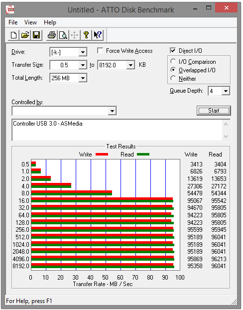The image size is (243, 310).
Task: Open a benchmark file via folder icon
Action: pyautogui.click(x=25, y=35)
